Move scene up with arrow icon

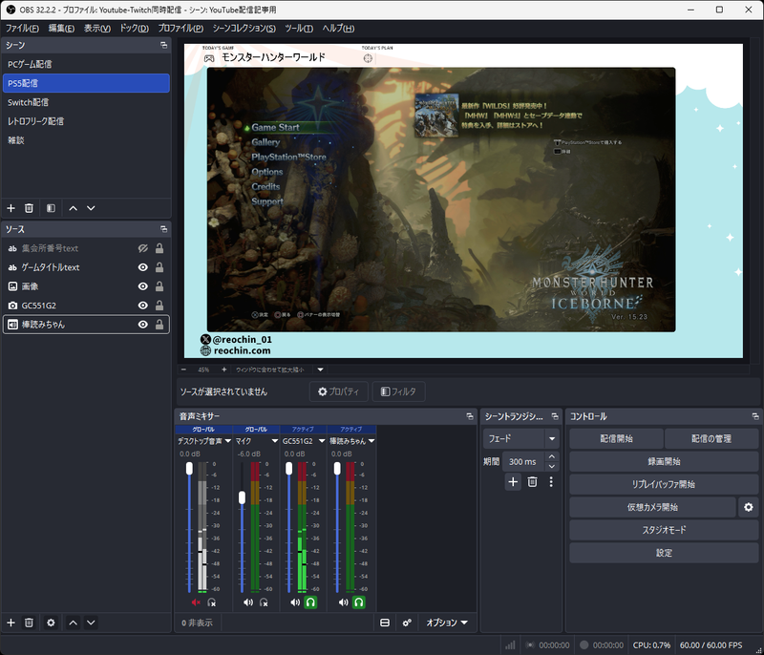[x=74, y=208]
